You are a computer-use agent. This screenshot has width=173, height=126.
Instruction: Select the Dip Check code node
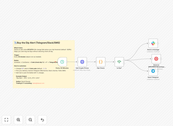(101, 62)
